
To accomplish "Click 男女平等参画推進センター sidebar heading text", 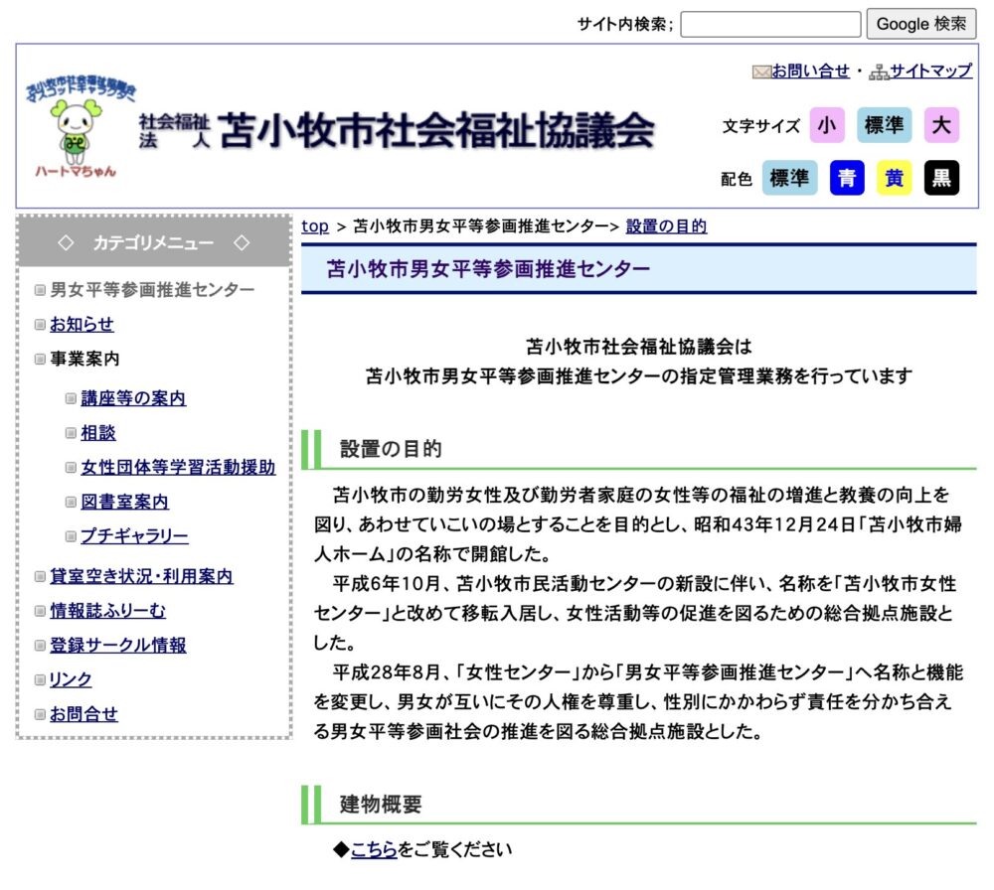I will 152,290.
